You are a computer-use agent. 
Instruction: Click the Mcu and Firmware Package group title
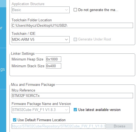pos(33,85)
